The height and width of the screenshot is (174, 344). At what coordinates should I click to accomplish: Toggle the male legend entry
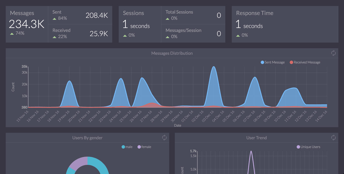[x=127, y=147]
